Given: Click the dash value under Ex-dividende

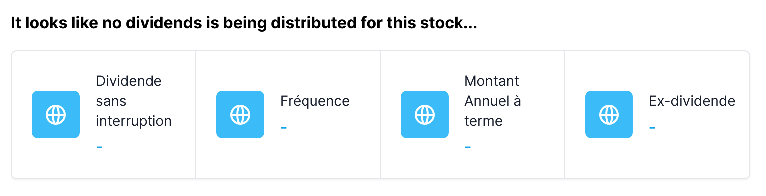Looking at the screenshot, I should tap(652, 128).
